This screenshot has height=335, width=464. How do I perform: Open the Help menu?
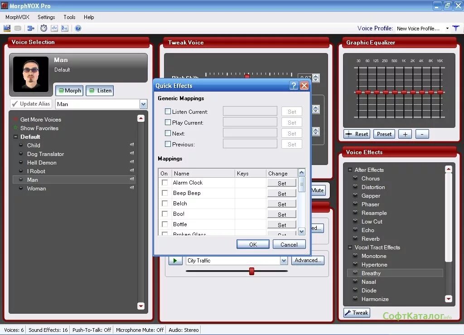[x=89, y=17]
